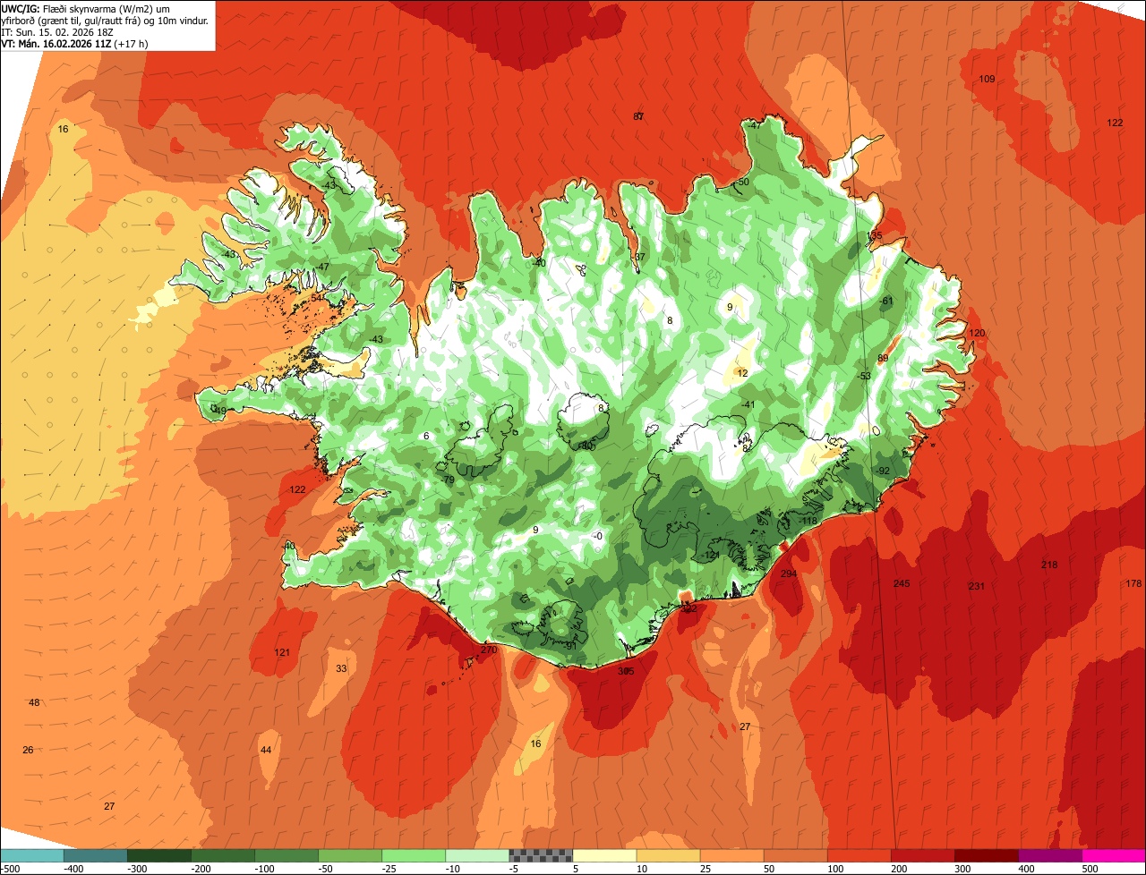This screenshot has width=1146, height=875.
Task: Click the map value '218'
Action: coord(1049,565)
